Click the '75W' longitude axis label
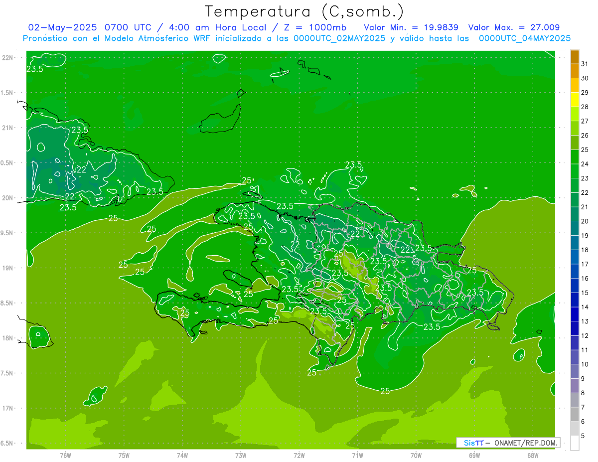Screen dimensions: 598x462 pyautogui.click(x=124, y=455)
